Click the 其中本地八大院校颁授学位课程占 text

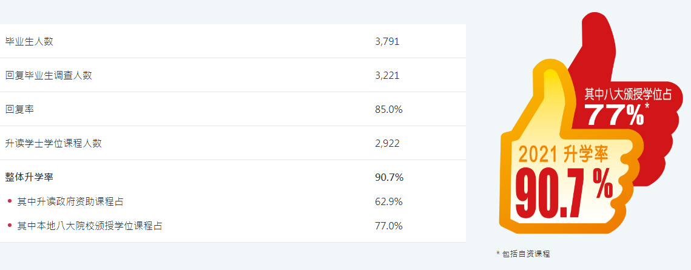click(90, 226)
